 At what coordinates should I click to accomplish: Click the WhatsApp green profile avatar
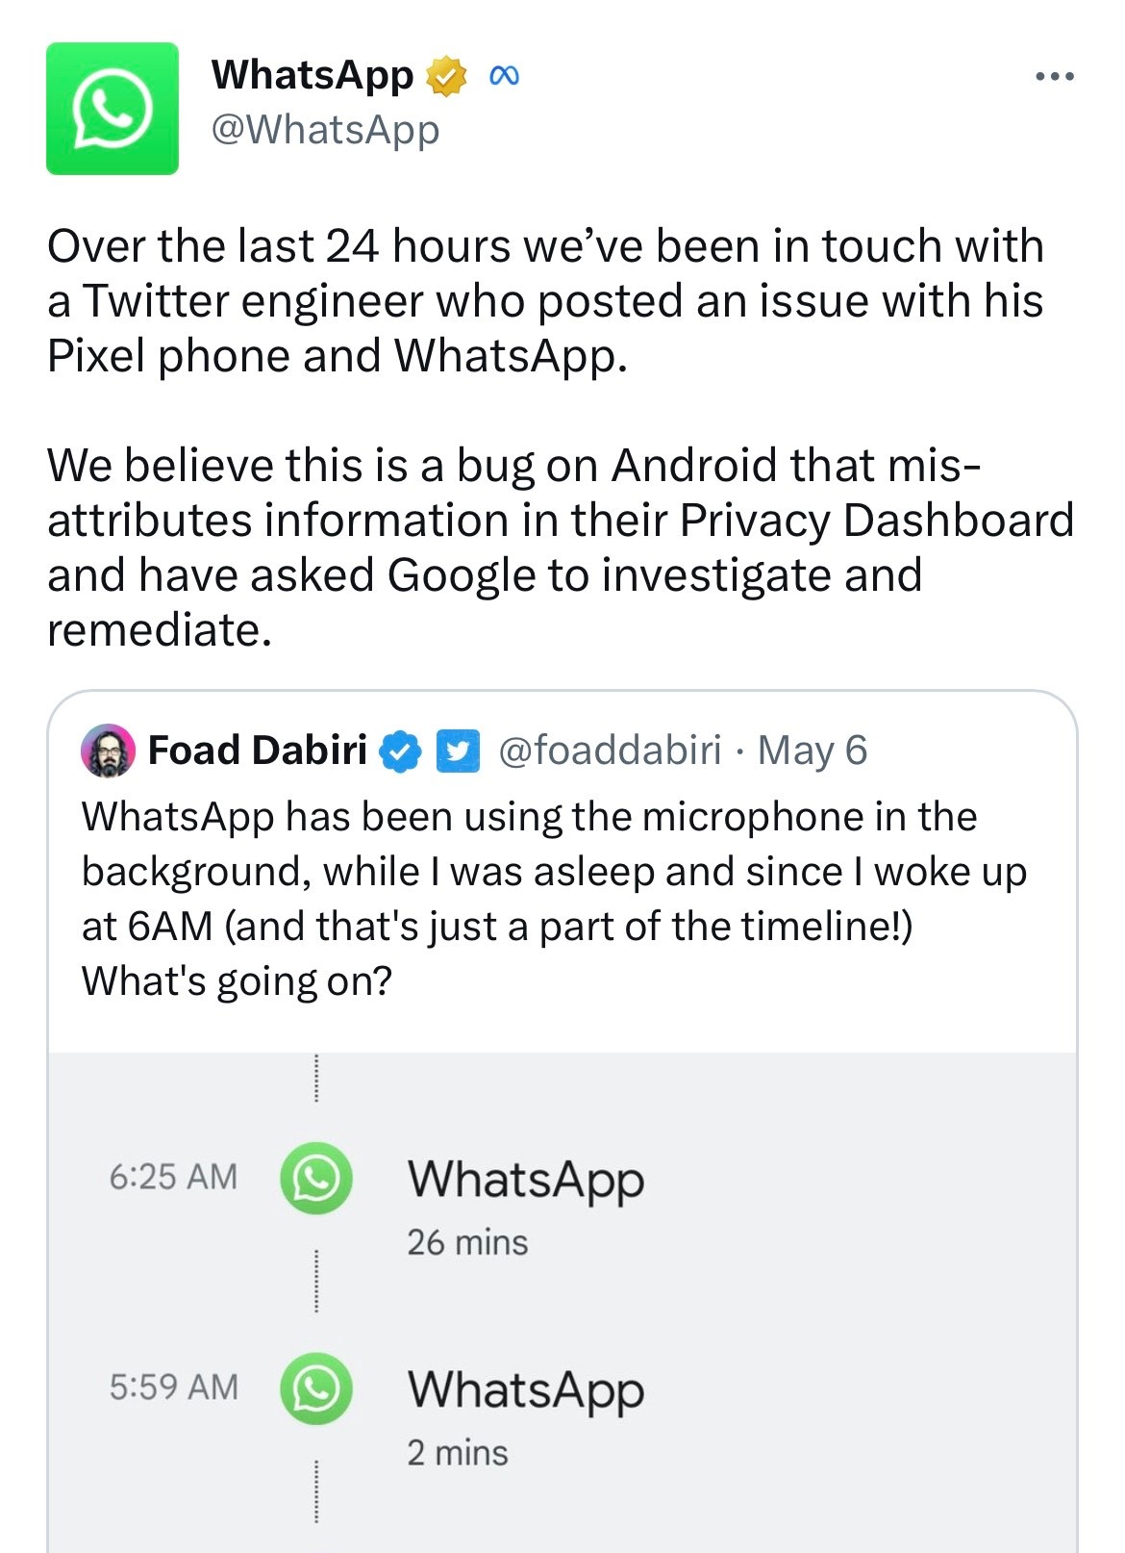(x=112, y=109)
